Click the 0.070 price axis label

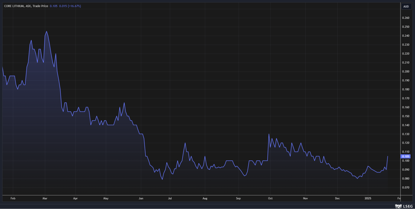coord(406,187)
